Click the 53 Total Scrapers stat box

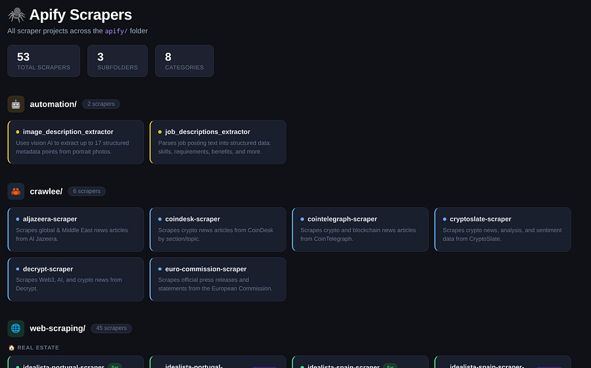pos(44,61)
